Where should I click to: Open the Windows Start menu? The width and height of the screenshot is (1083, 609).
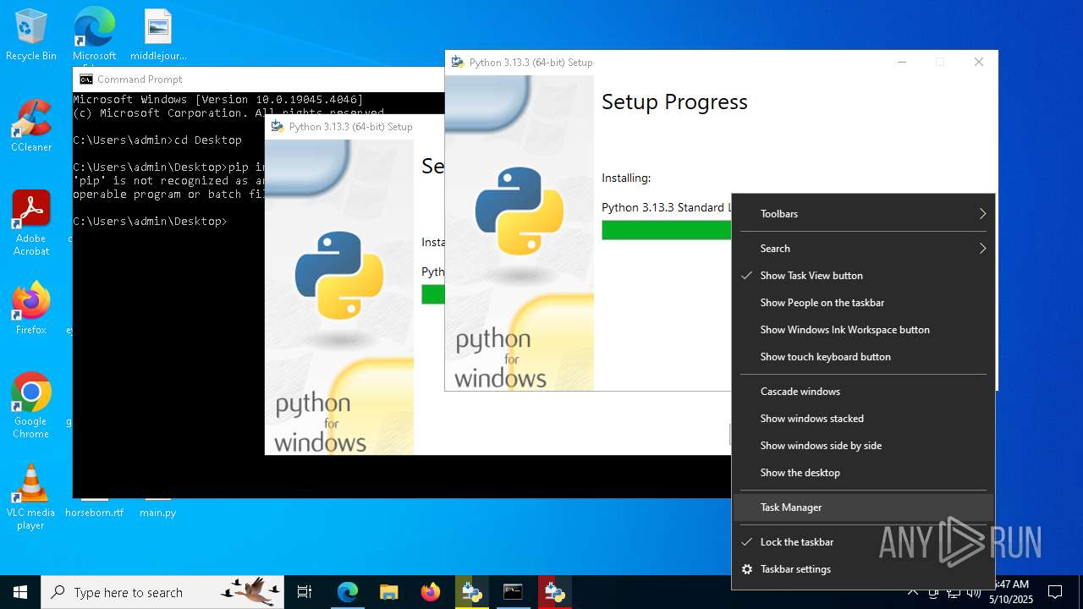coord(20,592)
